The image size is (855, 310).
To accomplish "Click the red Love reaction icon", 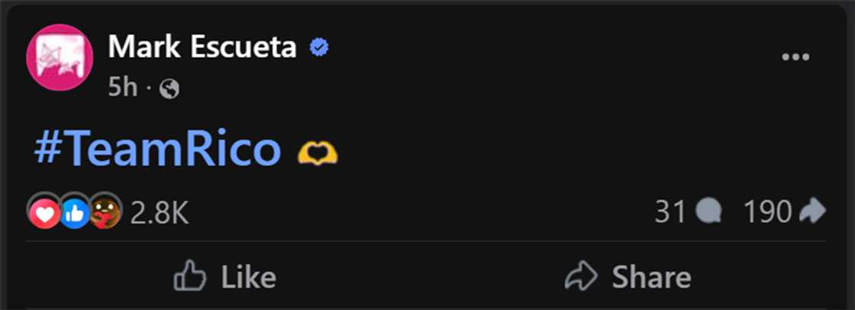I will pyautogui.click(x=45, y=214).
